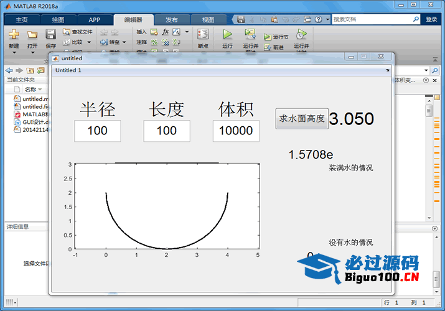Click the 运行并前进 run and advance icon

(x=250, y=34)
